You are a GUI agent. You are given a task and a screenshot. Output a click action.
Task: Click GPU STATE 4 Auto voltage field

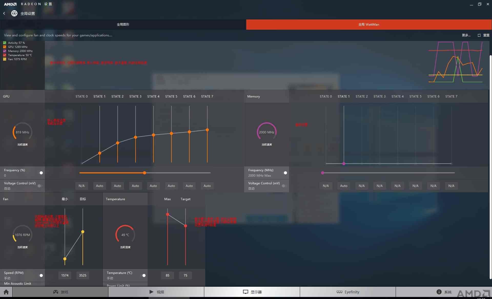(153, 186)
